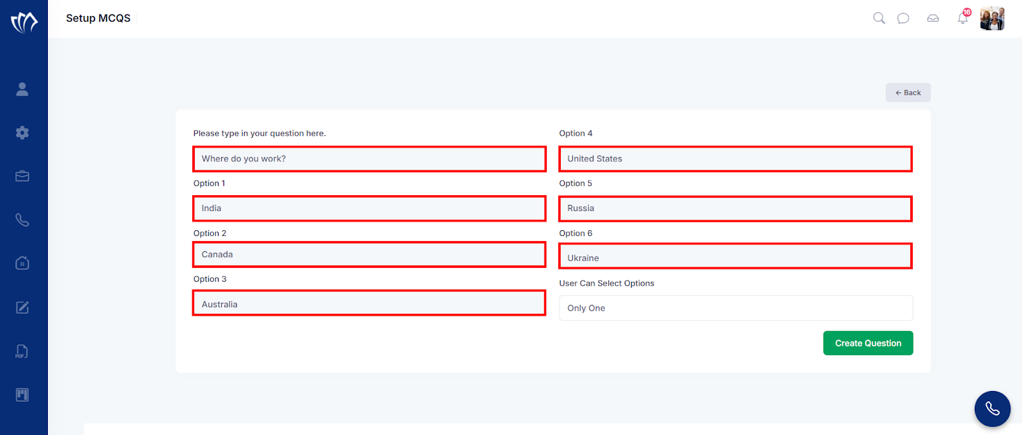Open the kanban board sidebar icon
Viewport: 1022px width, 435px height.
tap(22, 395)
